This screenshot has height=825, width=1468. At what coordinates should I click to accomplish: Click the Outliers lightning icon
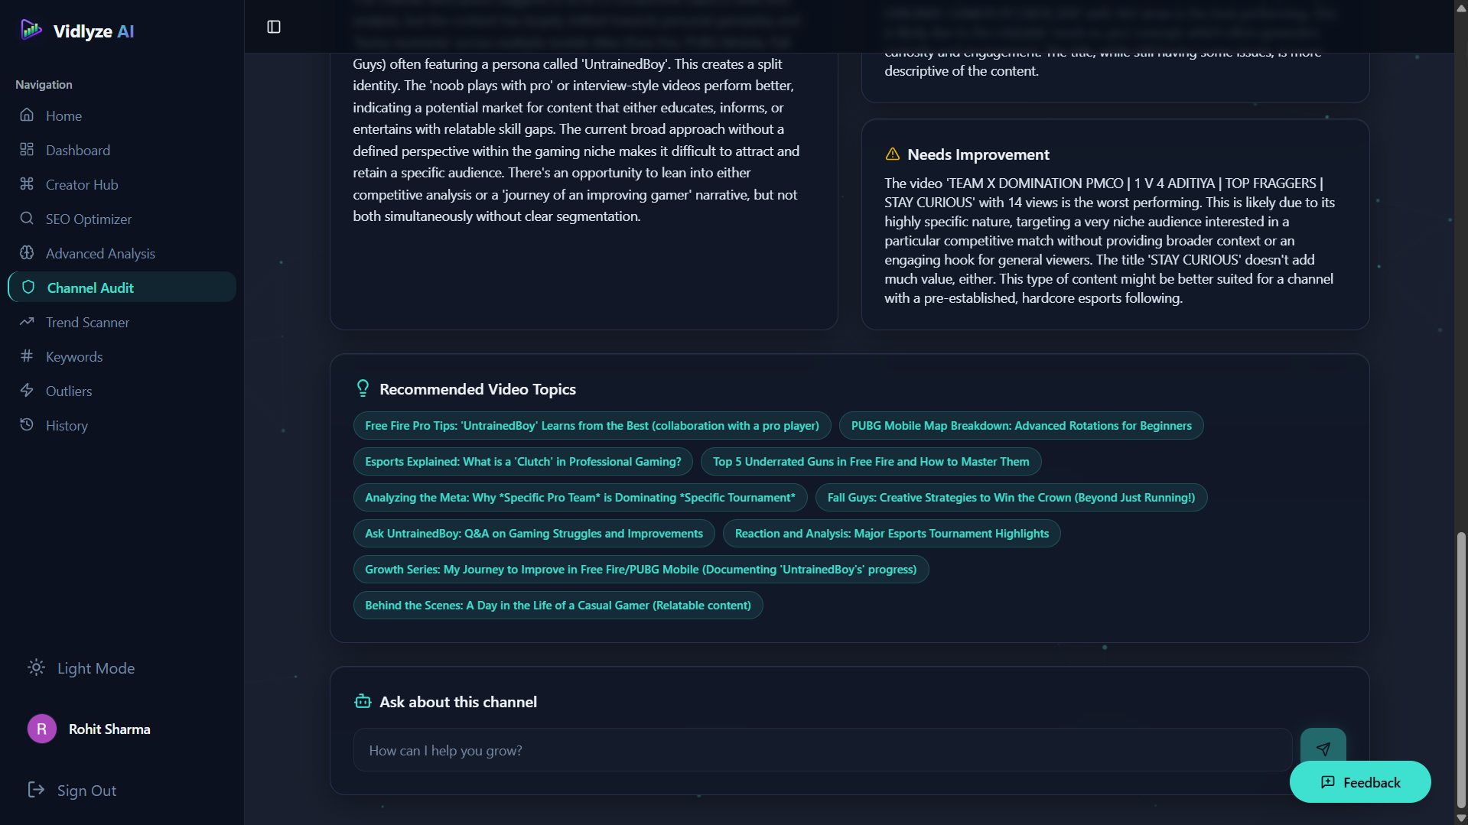[x=27, y=390]
